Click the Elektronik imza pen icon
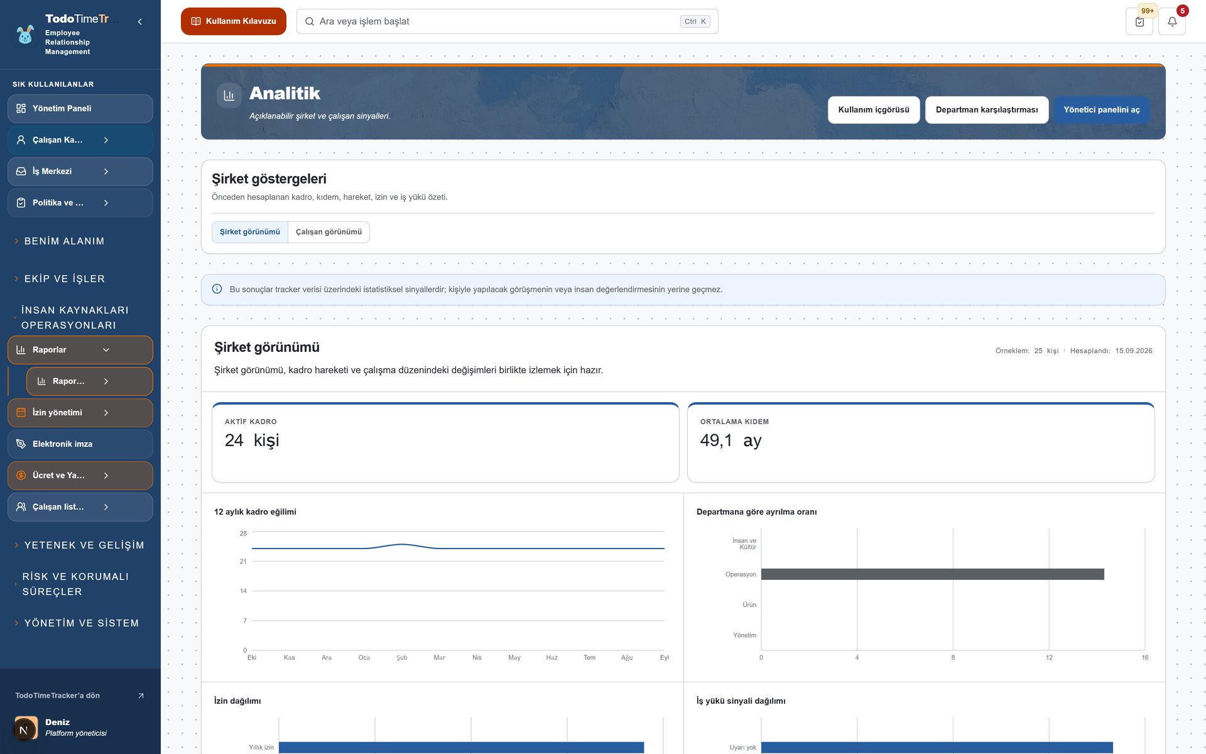This screenshot has width=1206, height=754. (x=21, y=444)
